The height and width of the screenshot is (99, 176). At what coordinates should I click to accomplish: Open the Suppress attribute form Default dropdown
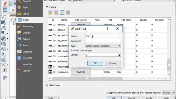(x=168, y=93)
